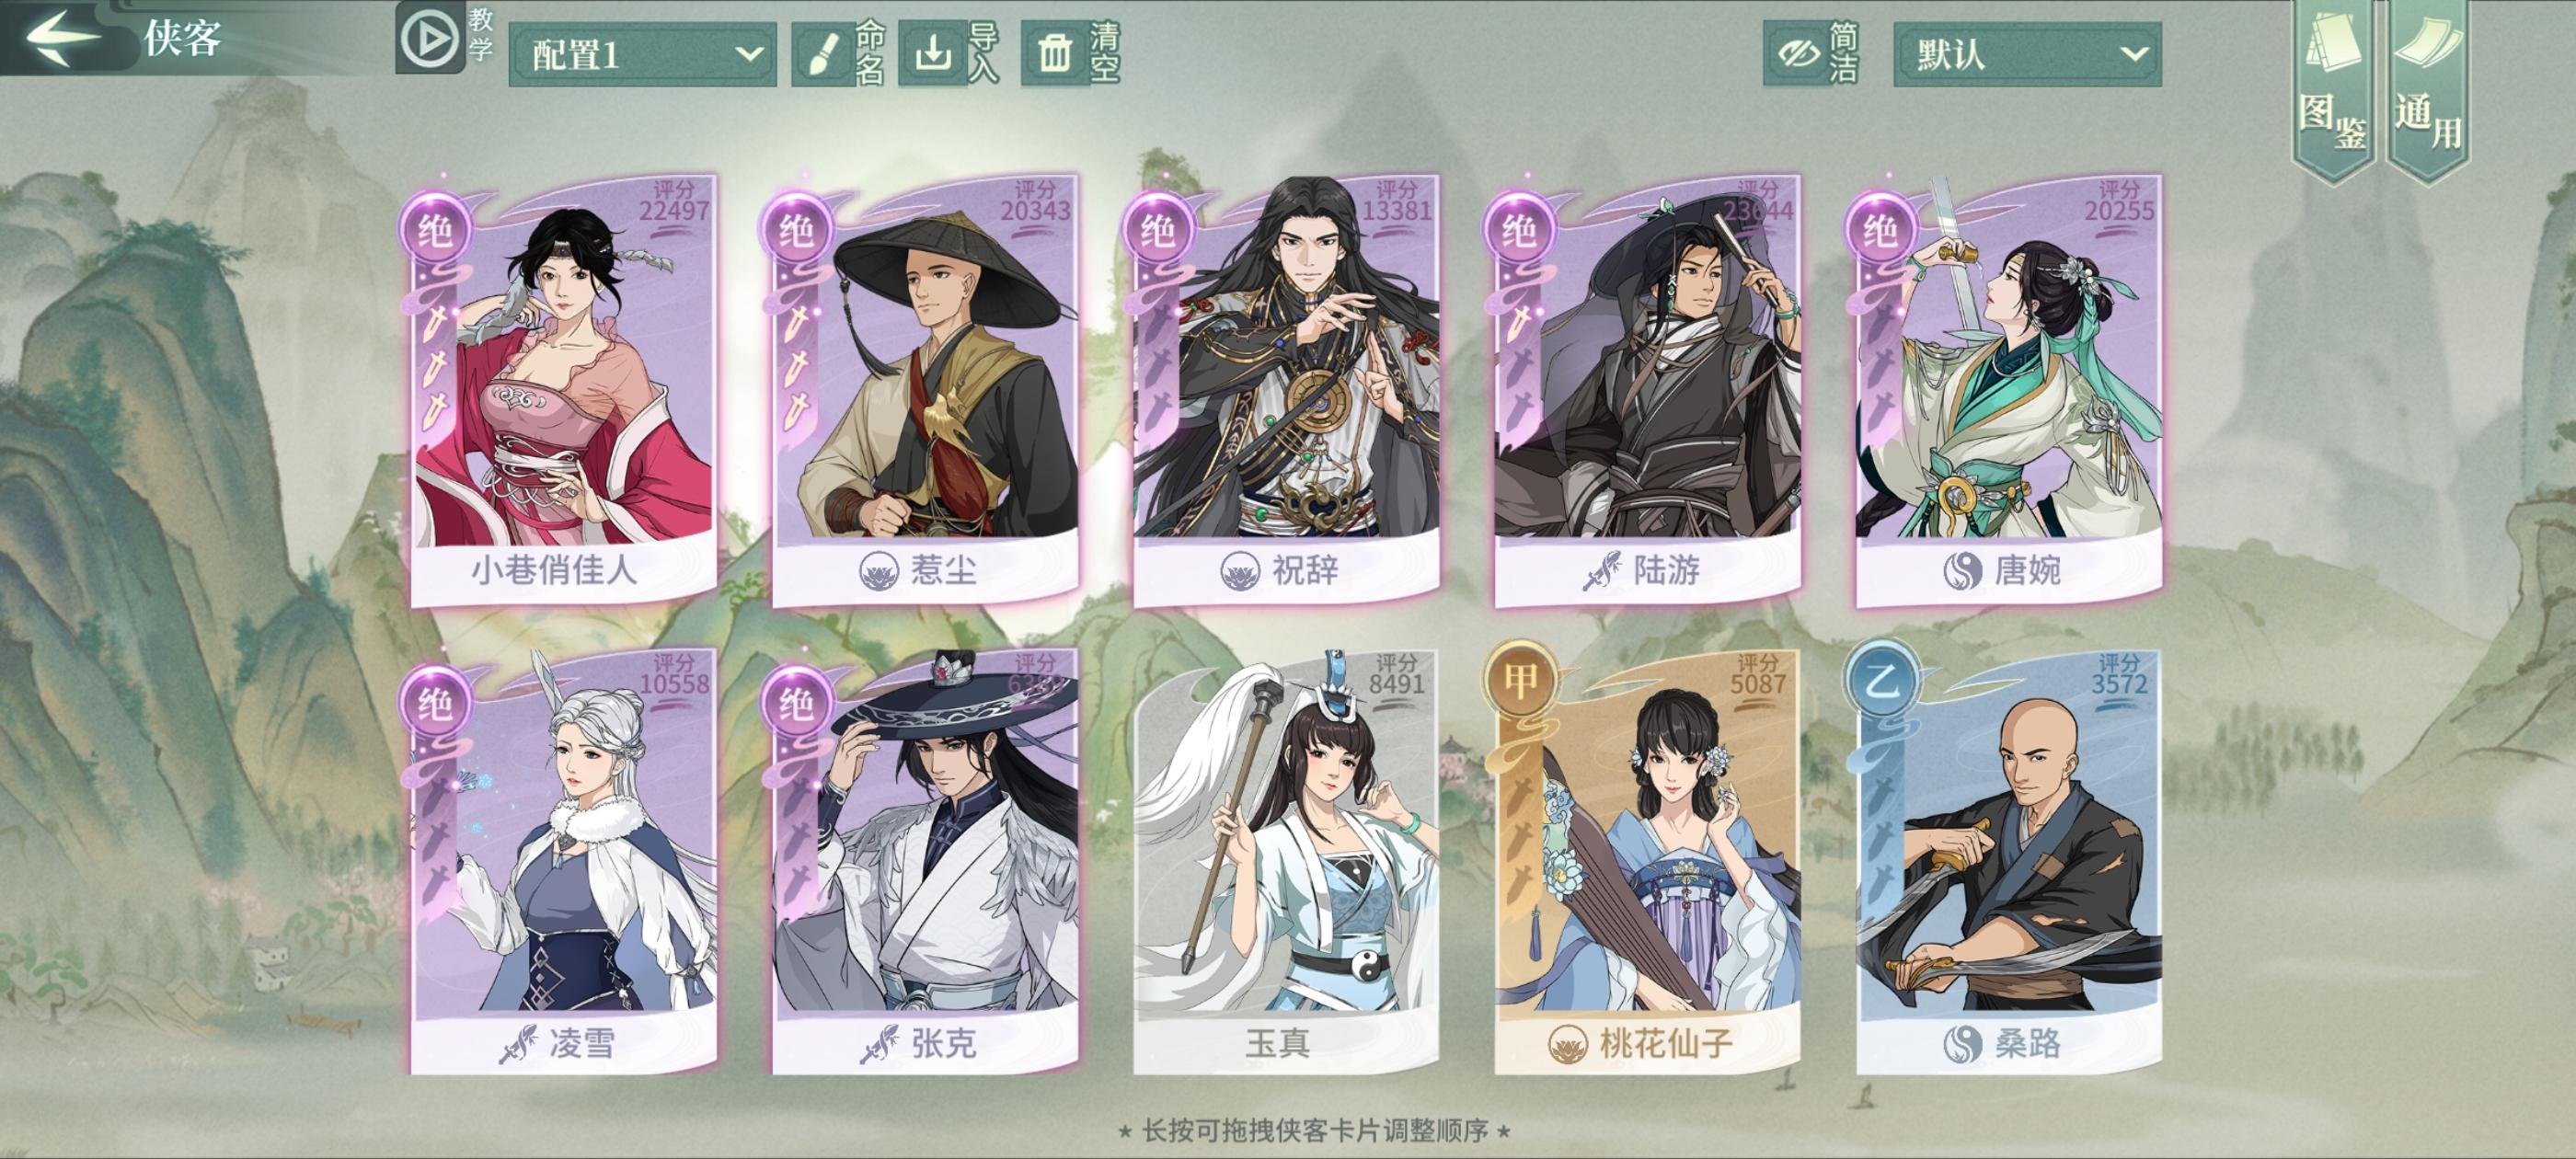Click the lotus icon beside 祝辞 name
The height and width of the screenshot is (1159, 2576).
[x=1240, y=571]
